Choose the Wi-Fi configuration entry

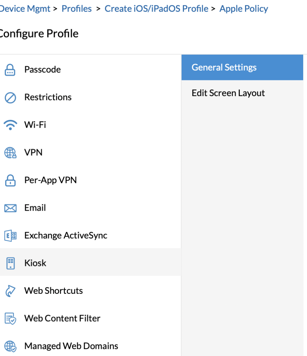[x=35, y=125]
